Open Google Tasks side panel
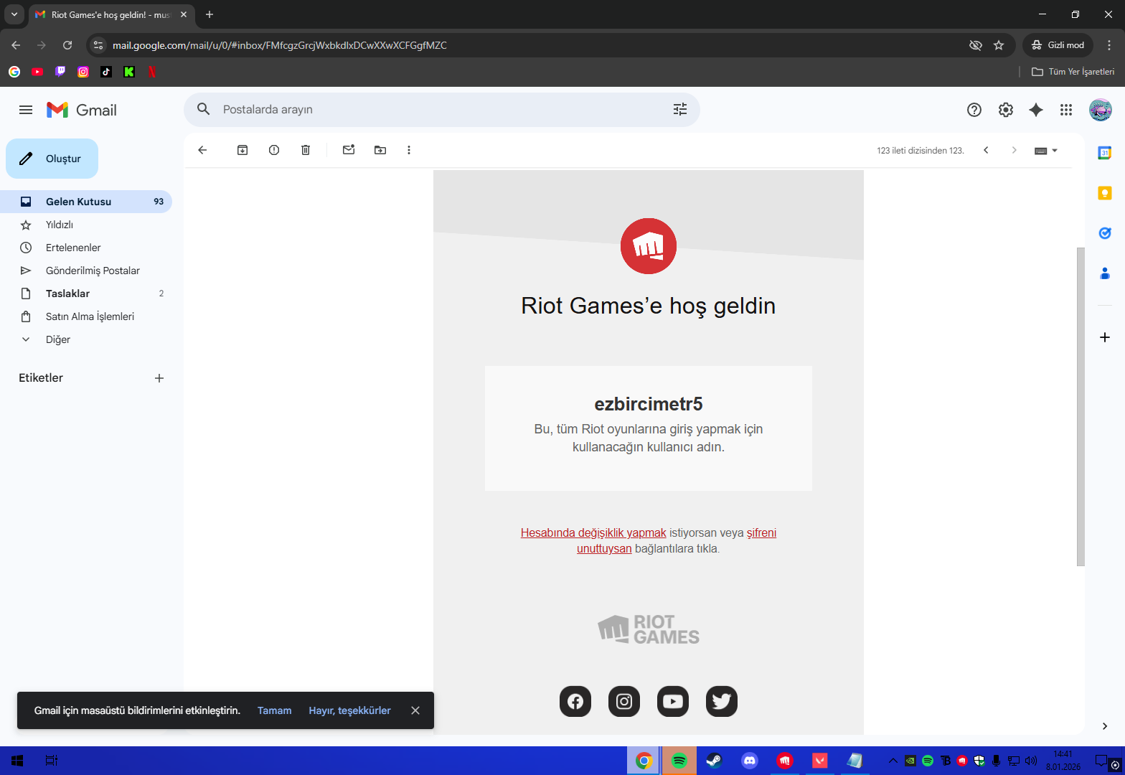This screenshot has height=775, width=1125. click(x=1105, y=233)
